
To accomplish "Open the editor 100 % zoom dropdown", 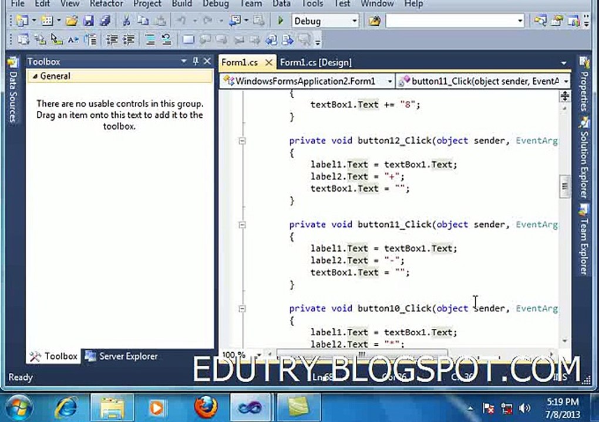I will [260, 355].
